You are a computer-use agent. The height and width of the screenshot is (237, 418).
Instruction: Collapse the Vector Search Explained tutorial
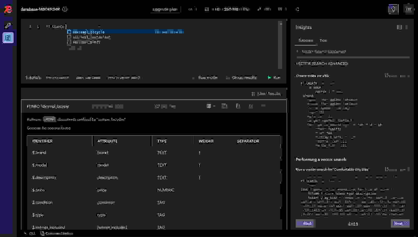click(298, 51)
